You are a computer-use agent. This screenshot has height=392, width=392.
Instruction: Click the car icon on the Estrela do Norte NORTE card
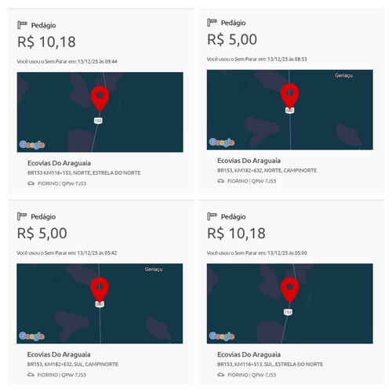[31, 183]
